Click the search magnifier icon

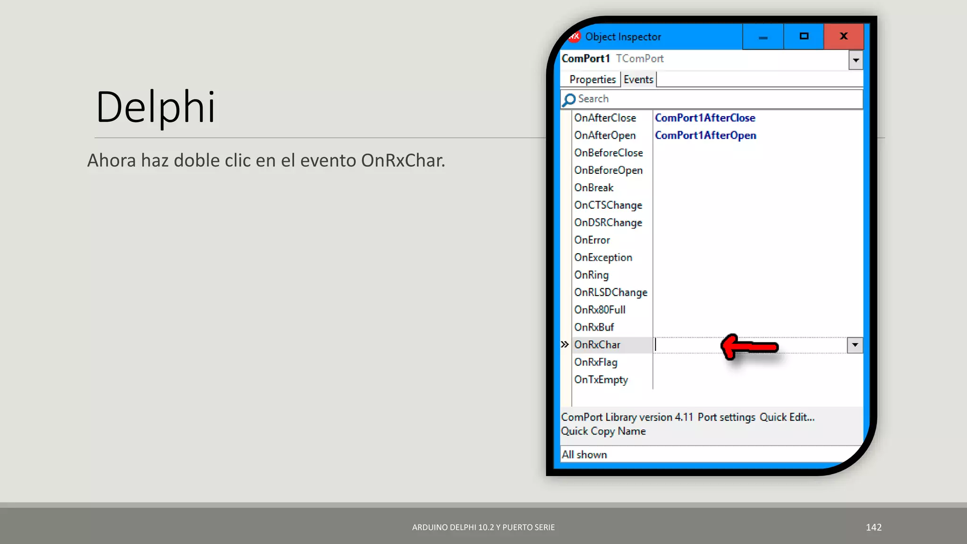coord(569,99)
